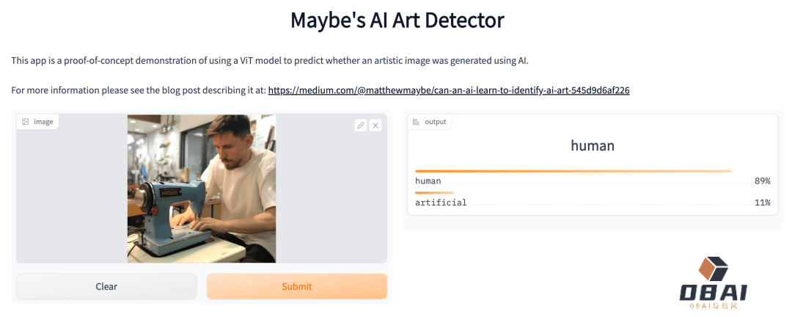Click the large "human" prediction heading
This screenshot has width=792, height=317.
[x=593, y=146]
